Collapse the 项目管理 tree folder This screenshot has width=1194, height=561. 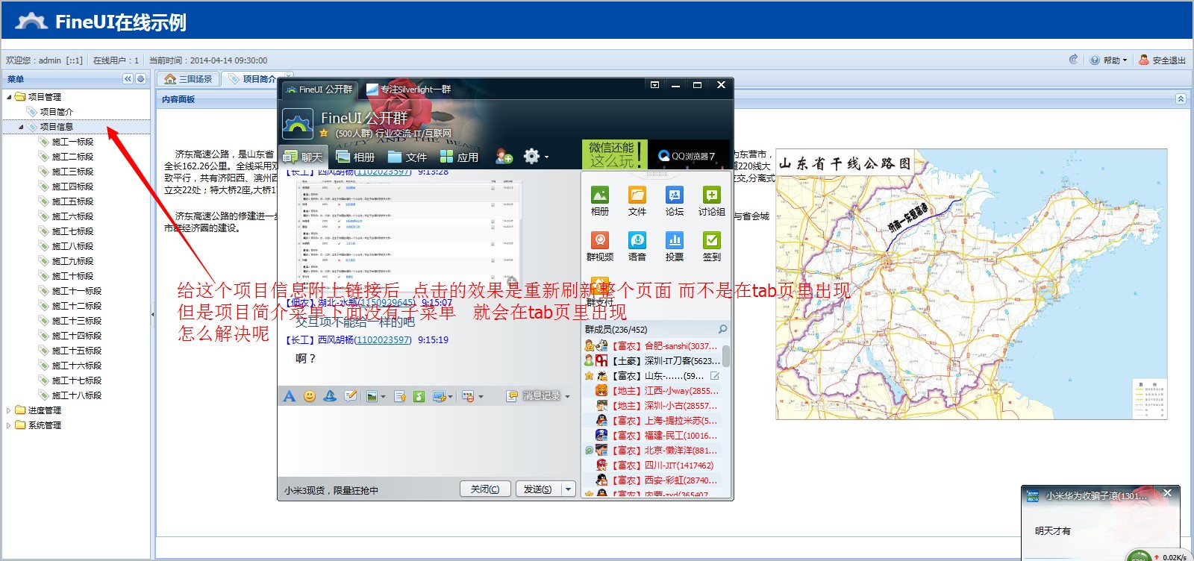(x=9, y=97)
